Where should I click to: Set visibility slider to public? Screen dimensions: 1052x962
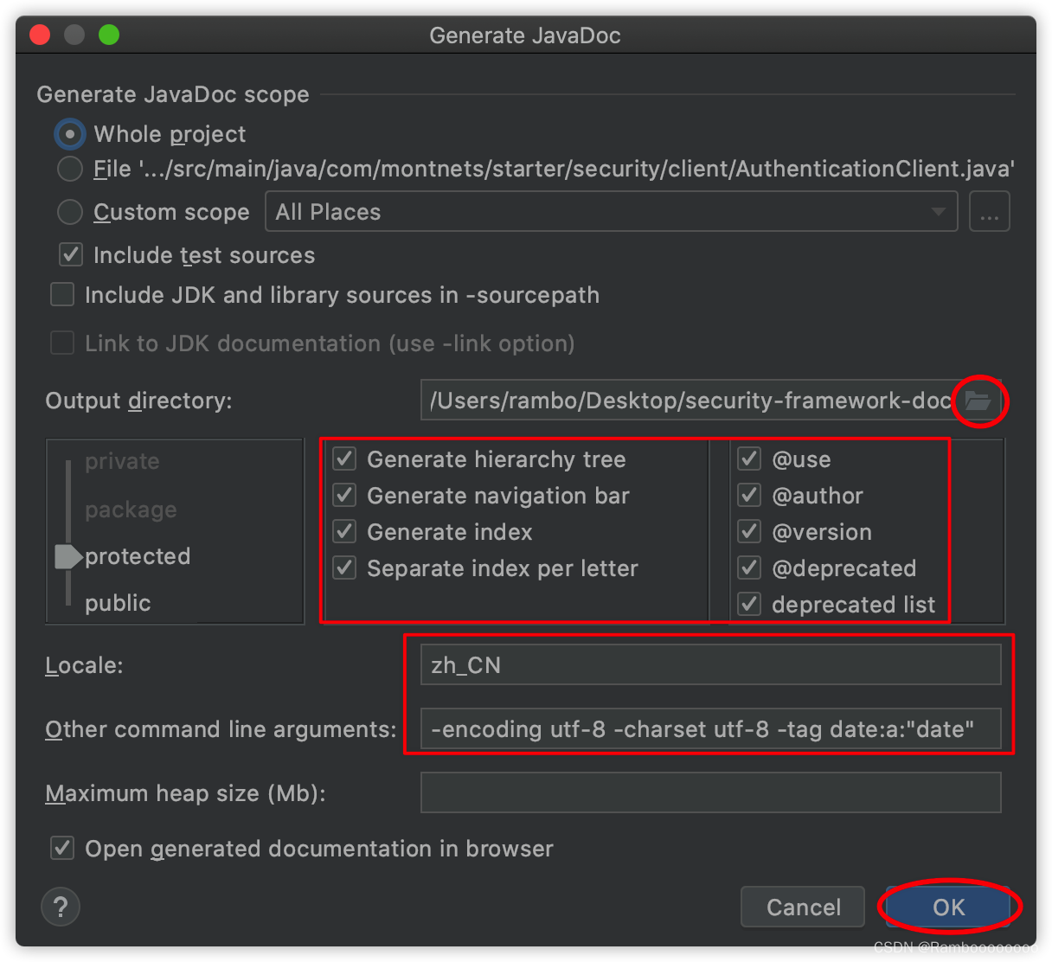[x=118, y=603]
